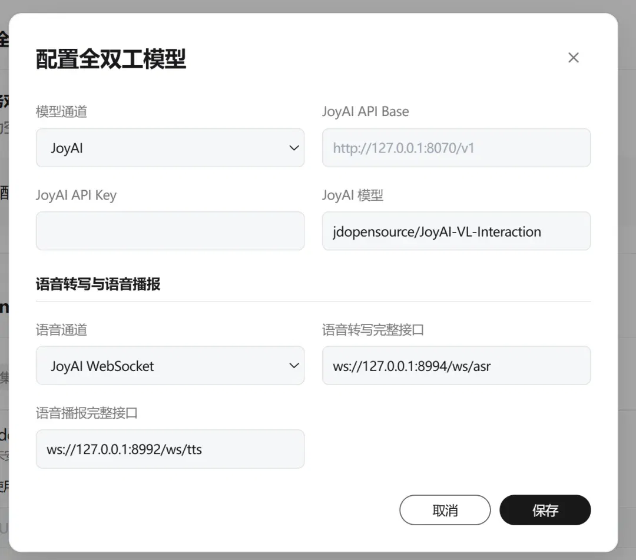The width and height of the screenshot is (636, 560).
Task: Click the JoyAI API Base label
Action: pyautogui.click(x=366, y=111)
